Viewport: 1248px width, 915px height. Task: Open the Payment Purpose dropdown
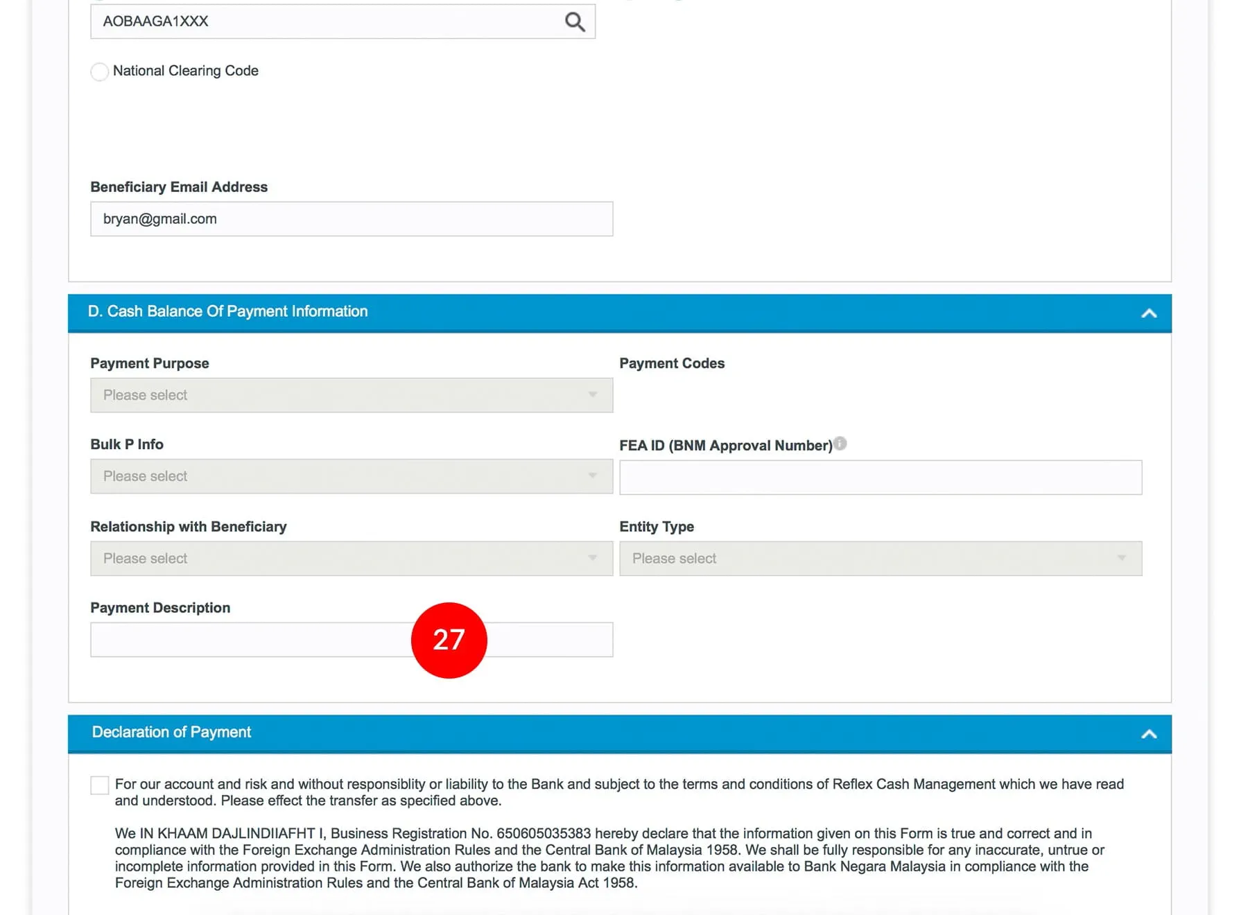click(x=351, y=395)
